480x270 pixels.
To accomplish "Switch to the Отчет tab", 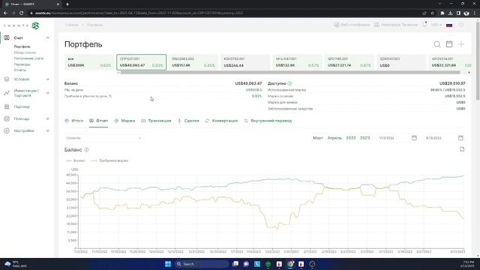I will [x=98, y=121].
